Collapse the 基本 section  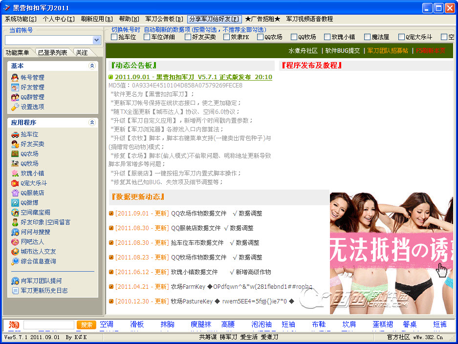pos(91,65)
